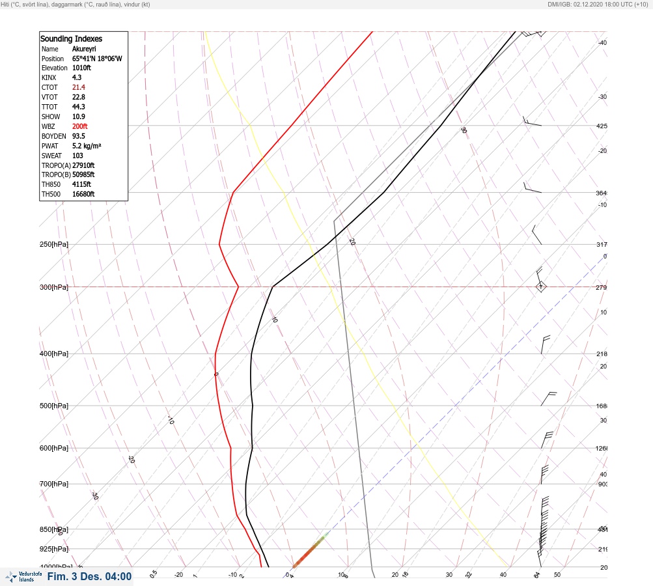Select the TH500 value '16680ft'
Screen dimensions: 653x586
(x=83, y=194)
